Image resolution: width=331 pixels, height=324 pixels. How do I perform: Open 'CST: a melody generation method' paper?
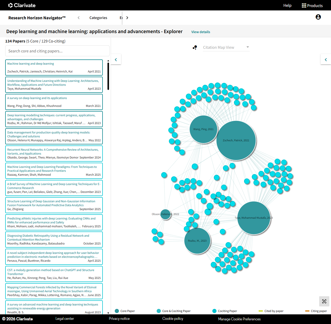[54, 274]
